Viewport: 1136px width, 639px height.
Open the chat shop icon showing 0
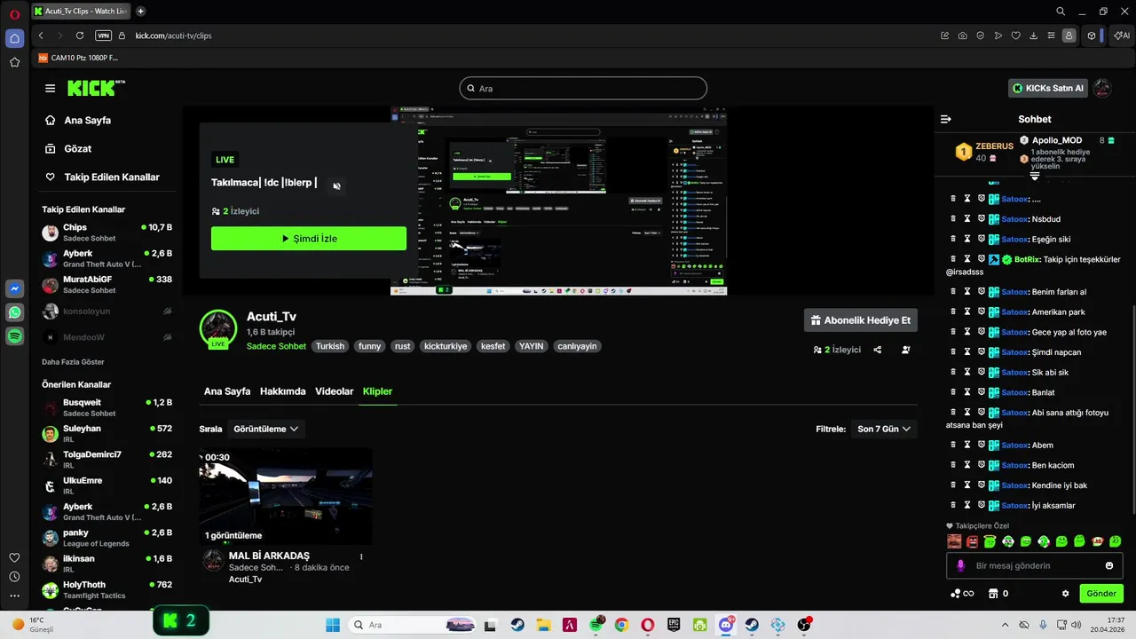point(998,594)
